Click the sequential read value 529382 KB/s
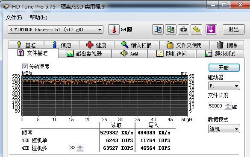The image size is (250, 157). [x=117, y=133]
